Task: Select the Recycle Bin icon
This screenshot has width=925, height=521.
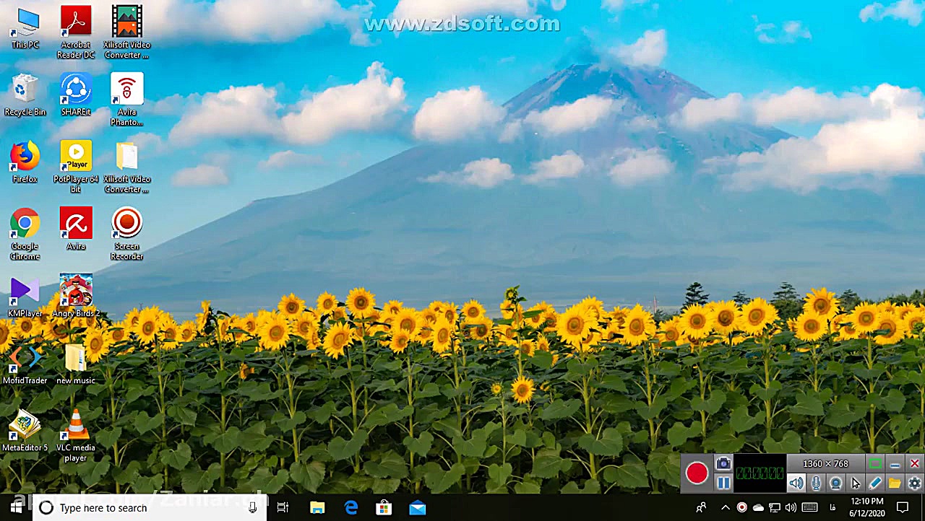Action: point(25,95)
